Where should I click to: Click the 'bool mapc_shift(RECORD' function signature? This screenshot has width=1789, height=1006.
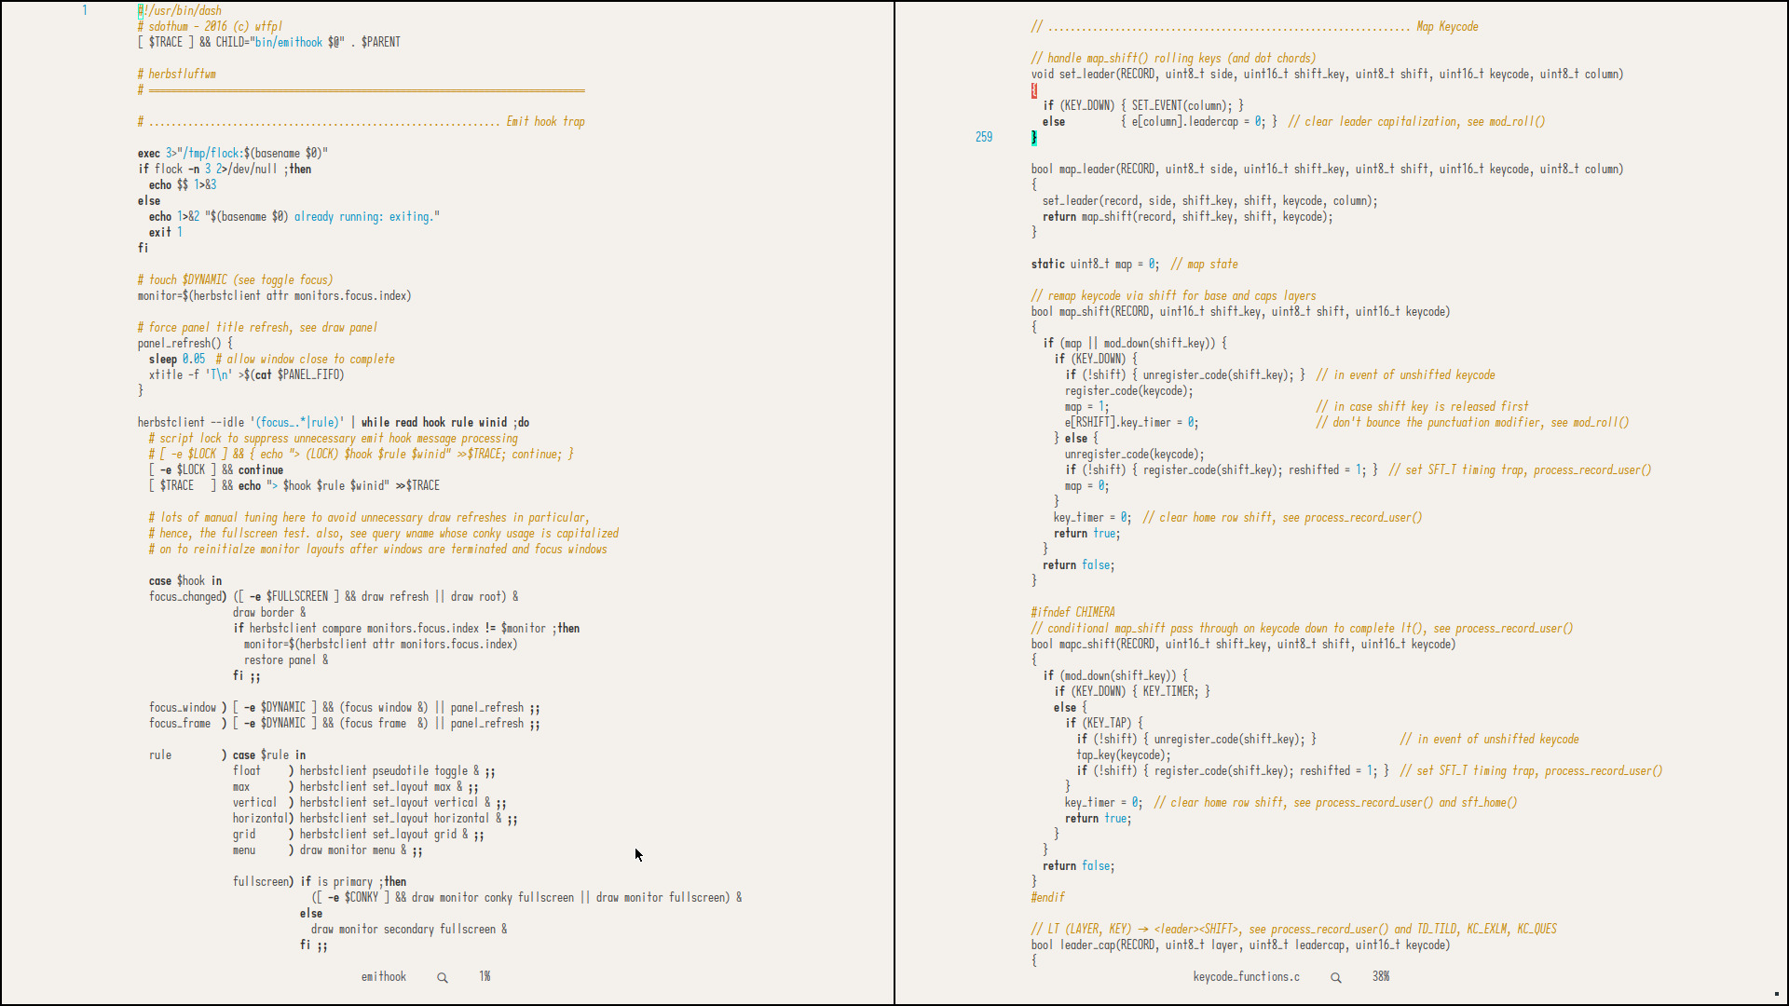[1243, 644]
